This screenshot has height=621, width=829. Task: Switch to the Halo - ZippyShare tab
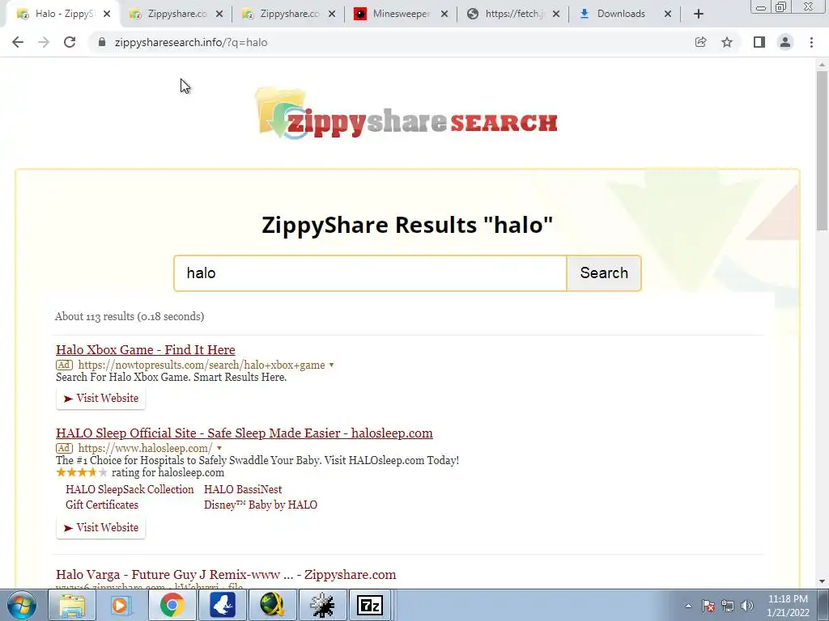(62, 15)
